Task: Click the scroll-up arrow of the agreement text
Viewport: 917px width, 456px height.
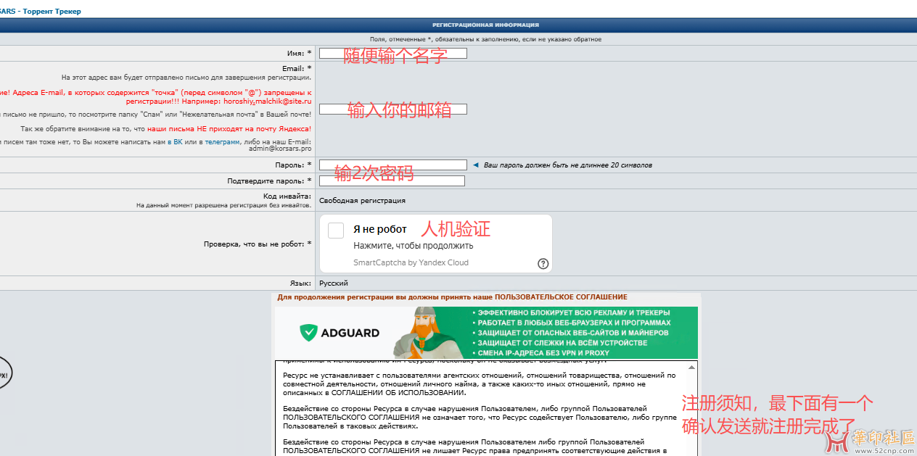Action: coord(691,367)
